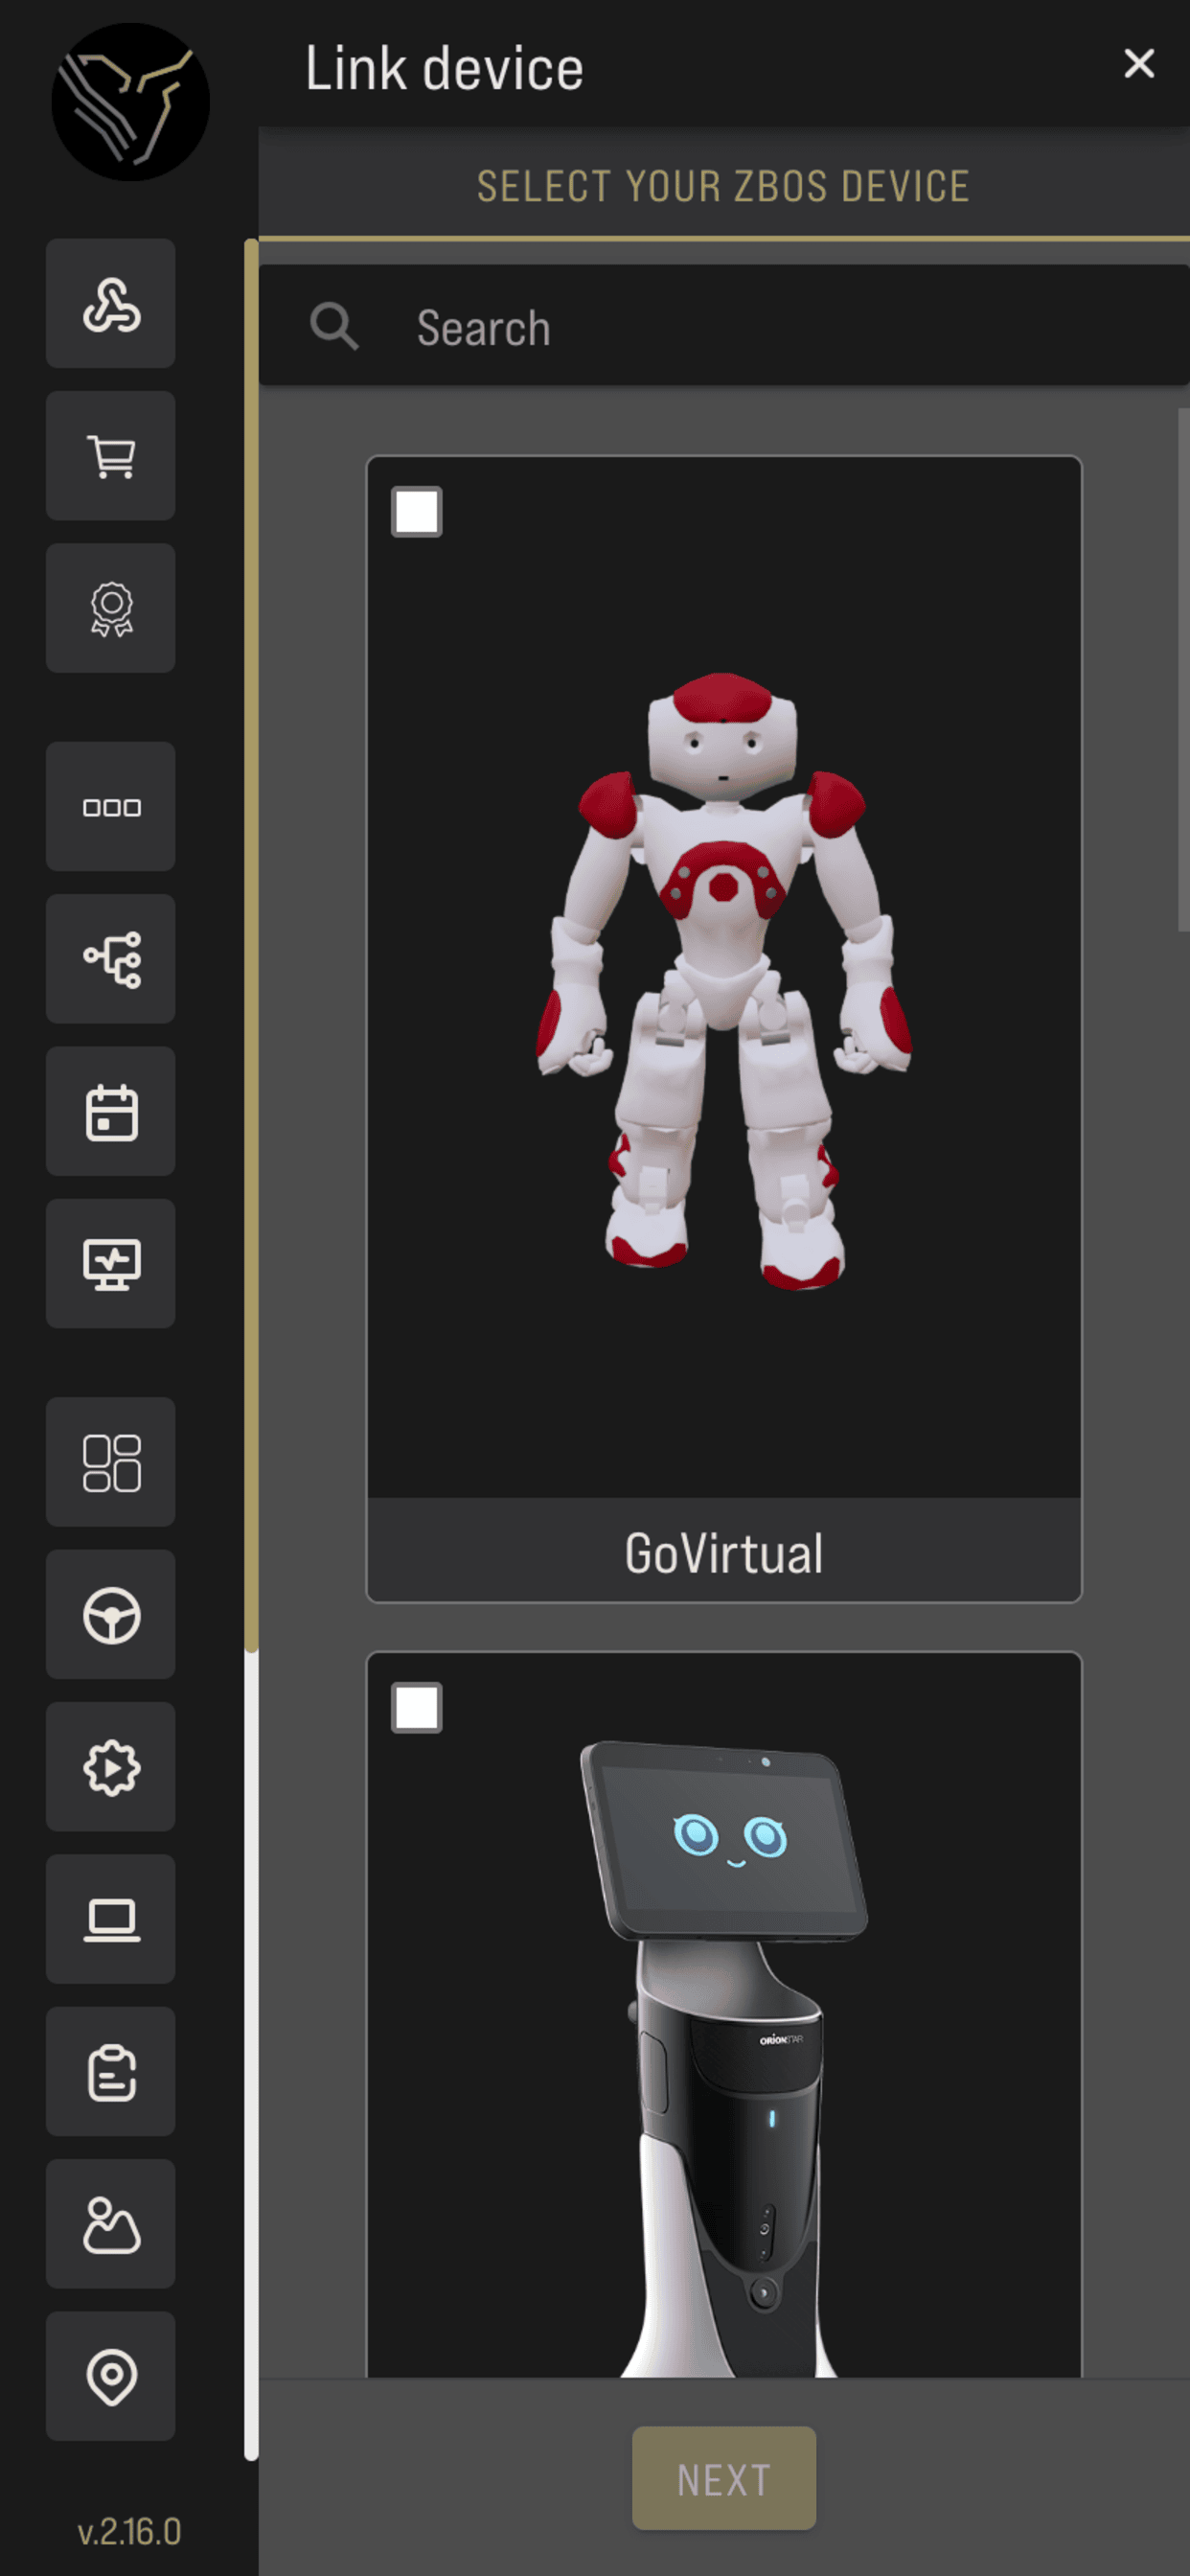Open the three-squares sidebar icon
This screenshot has height=2576, width=1190.
click(x=111, y=807)
